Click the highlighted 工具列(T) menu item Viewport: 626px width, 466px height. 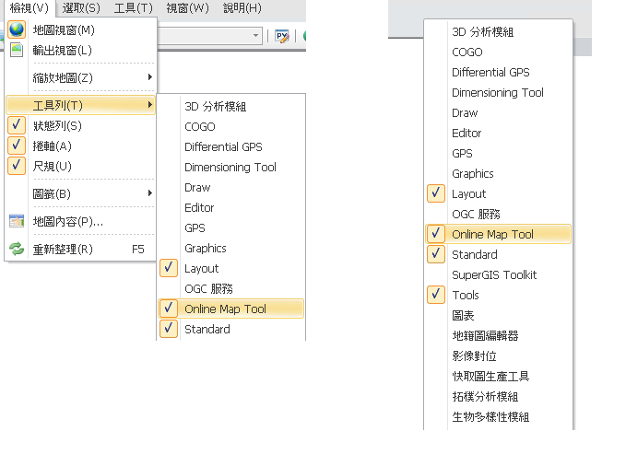[81, 105]
